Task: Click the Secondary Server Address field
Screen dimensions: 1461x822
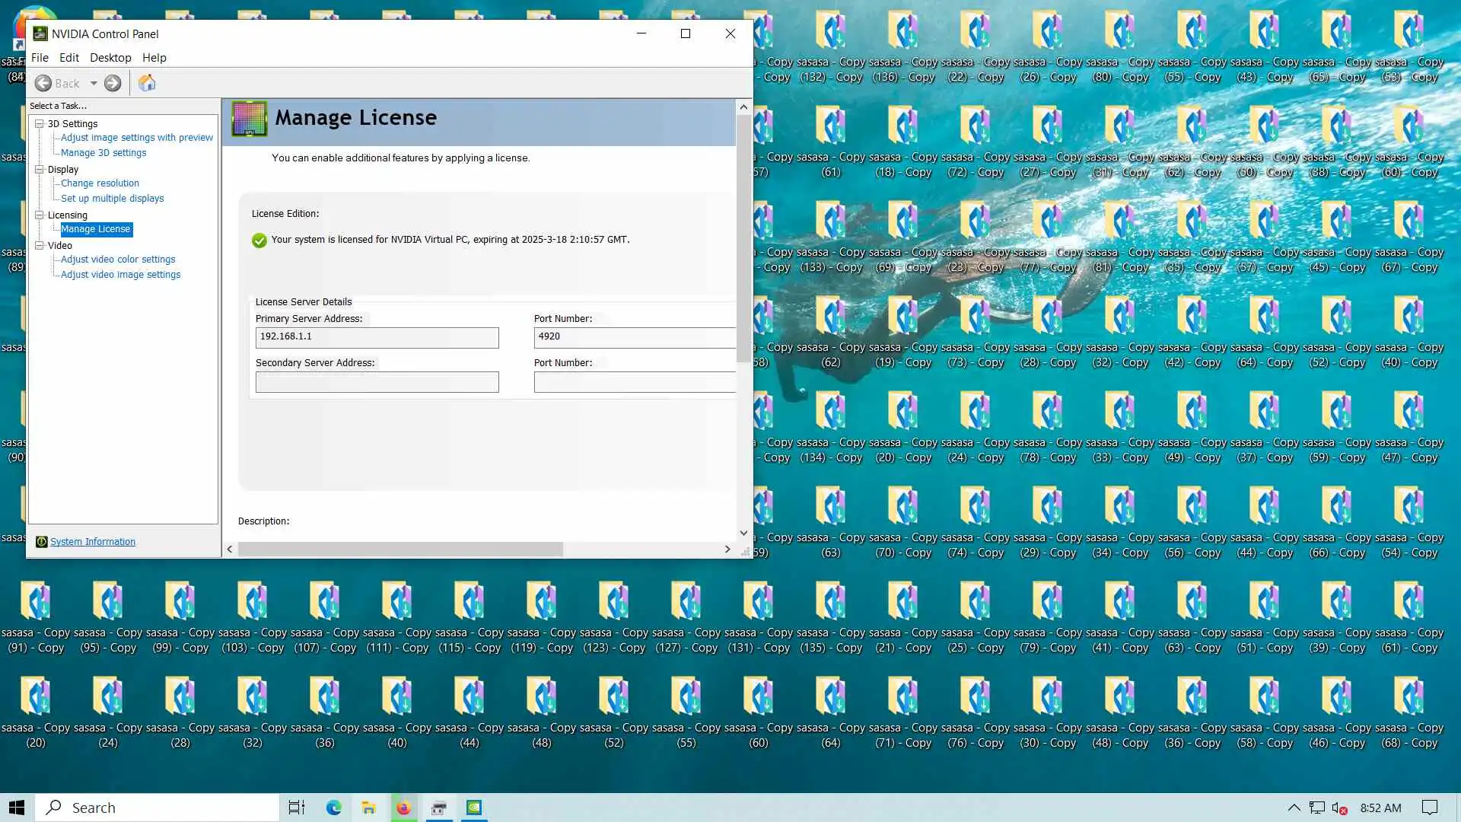Action: (377, 382)
